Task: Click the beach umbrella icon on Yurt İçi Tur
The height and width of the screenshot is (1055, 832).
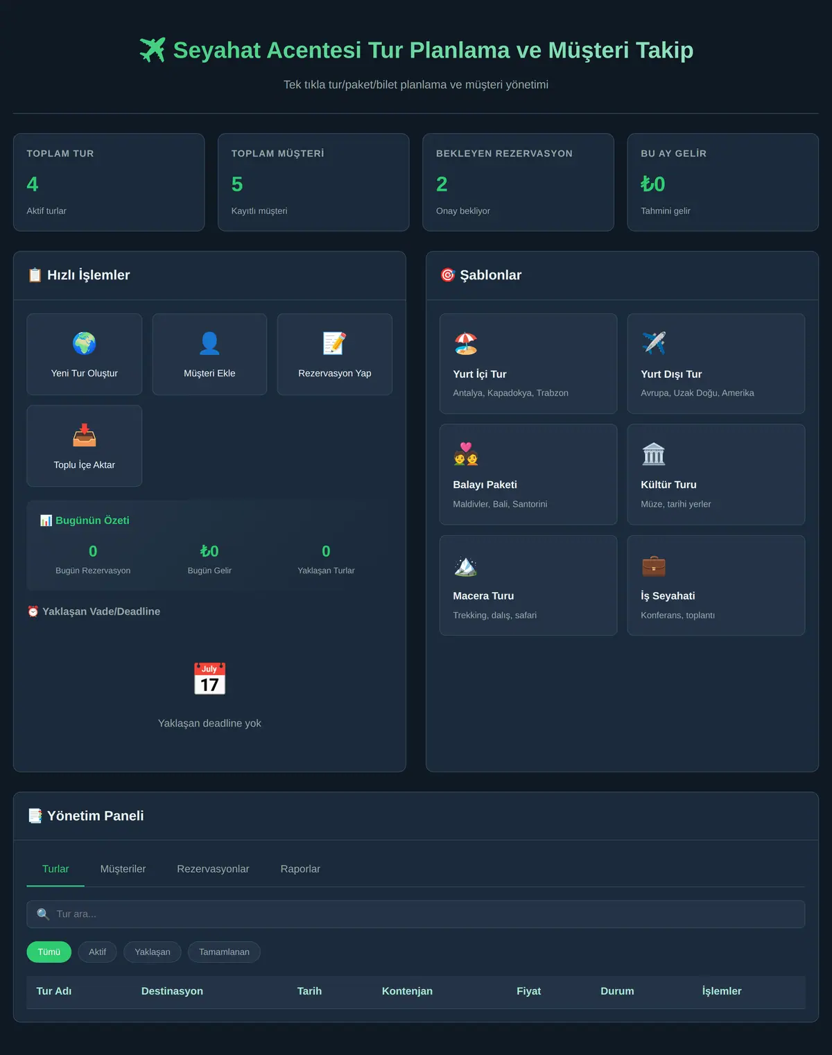Action: point(466,343)
